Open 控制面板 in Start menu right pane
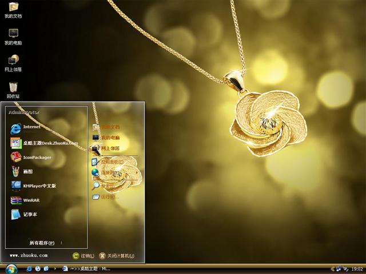The image size is (366, 274). click(x=110, y=162)
